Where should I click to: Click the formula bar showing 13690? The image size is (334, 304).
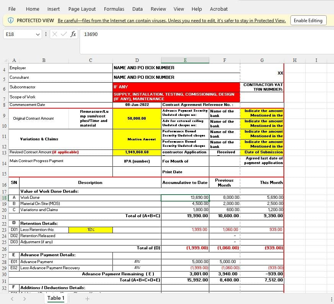coord(207,42)
